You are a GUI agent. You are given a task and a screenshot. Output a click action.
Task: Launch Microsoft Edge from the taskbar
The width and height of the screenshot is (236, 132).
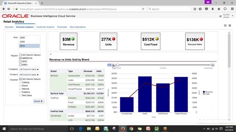[80, 129]
